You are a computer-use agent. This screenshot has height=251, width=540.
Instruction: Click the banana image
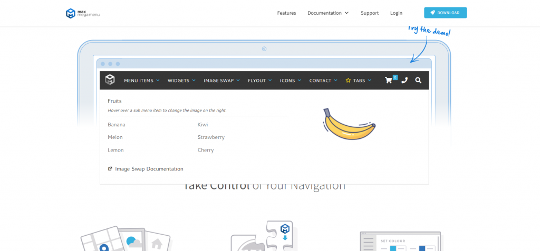pyautogui.click(x=349, y=125)
